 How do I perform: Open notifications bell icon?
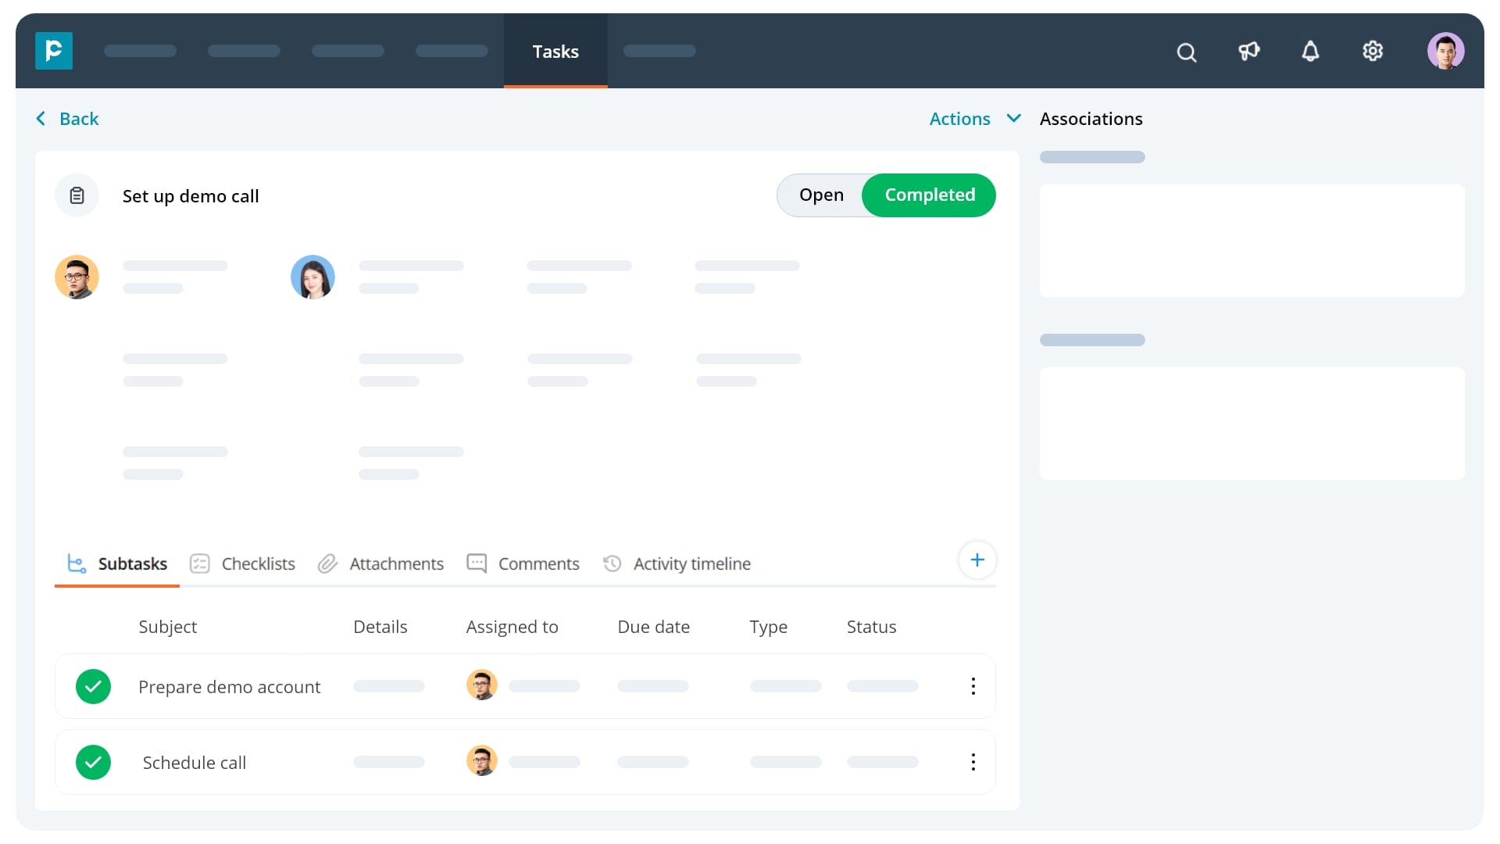tap(1311, 52)
